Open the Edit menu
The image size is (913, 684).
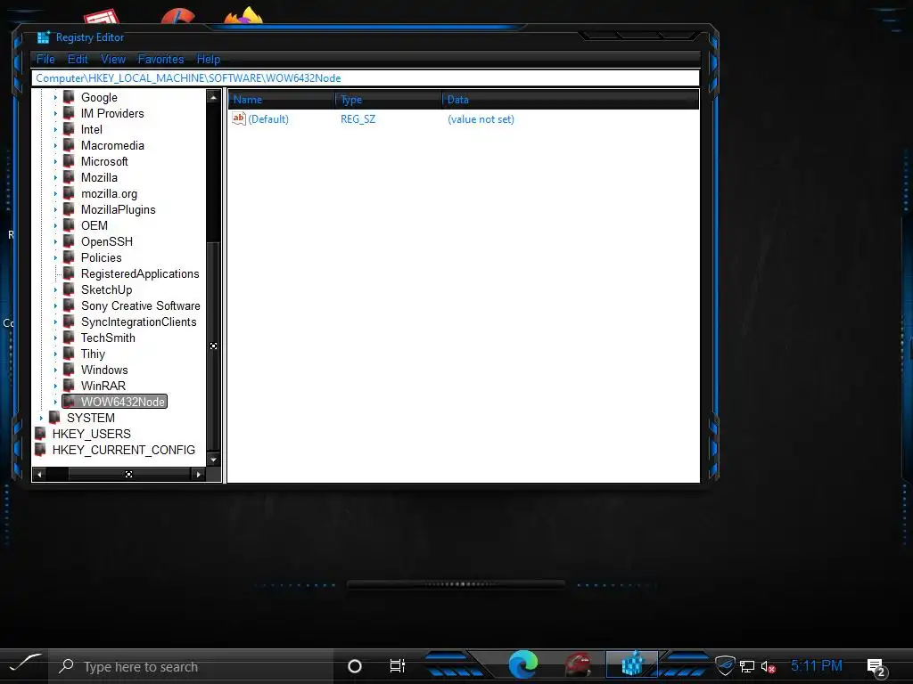[78, 59]
